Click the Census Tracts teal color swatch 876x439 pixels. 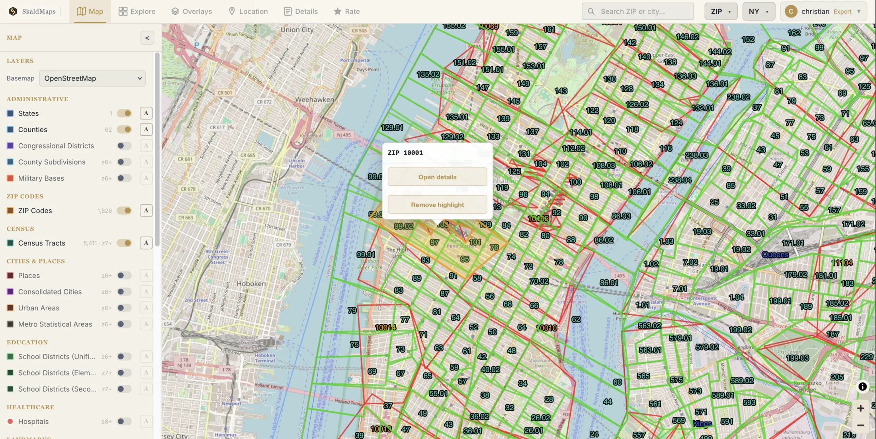tap(10, 243)
